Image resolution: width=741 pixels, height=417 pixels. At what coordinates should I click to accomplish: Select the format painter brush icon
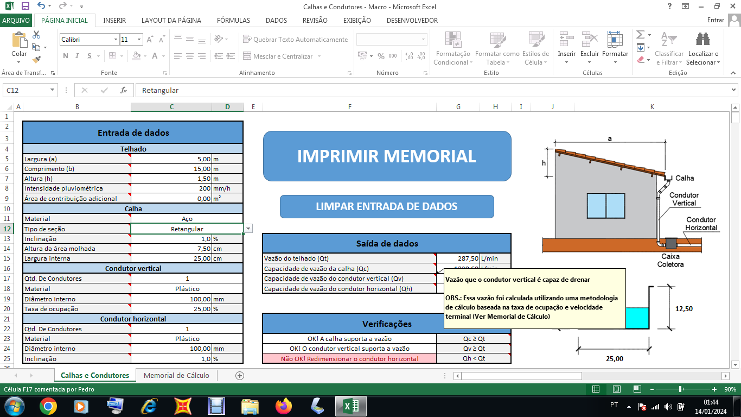click(36, 60)
